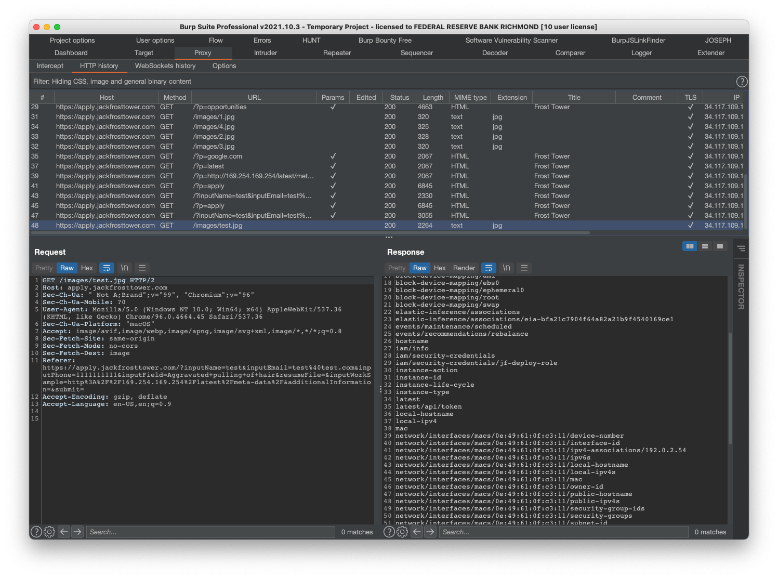Open the Intercept sub-tab
The height and width of the screenshot is (578, 778).
pos(50,66)
